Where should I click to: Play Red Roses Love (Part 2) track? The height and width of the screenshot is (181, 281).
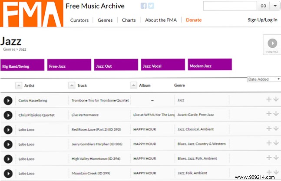click(x=8, y=130)
